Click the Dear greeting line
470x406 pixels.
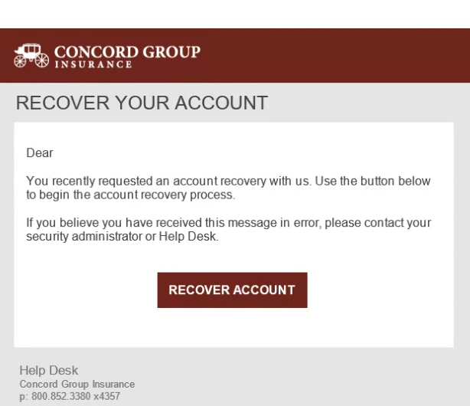pyautogui.click(x=40, y=153)
